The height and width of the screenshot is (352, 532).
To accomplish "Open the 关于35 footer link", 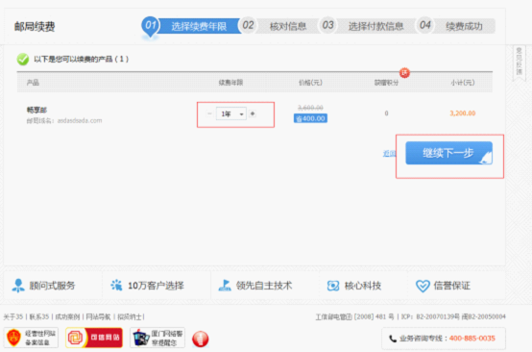I will pyautogui.click(x=13, y=316).
